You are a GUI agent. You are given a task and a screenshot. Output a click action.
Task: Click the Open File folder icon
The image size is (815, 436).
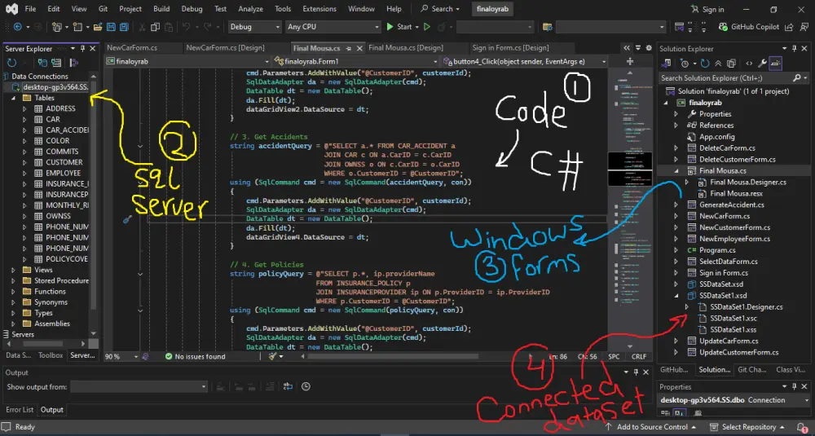[97, 27]
